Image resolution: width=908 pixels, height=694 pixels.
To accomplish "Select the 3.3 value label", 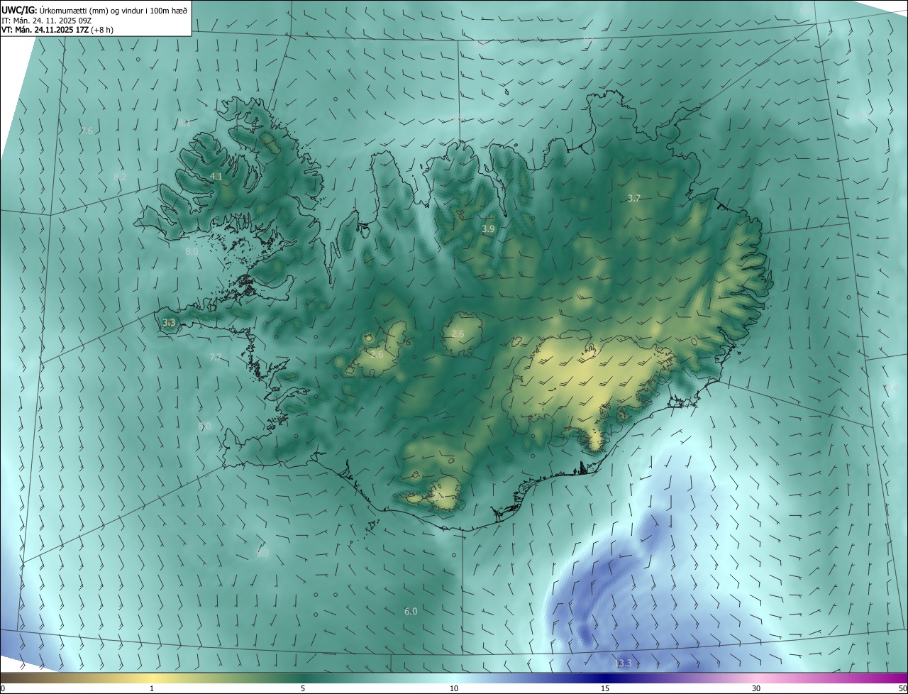I will (169, 322).
